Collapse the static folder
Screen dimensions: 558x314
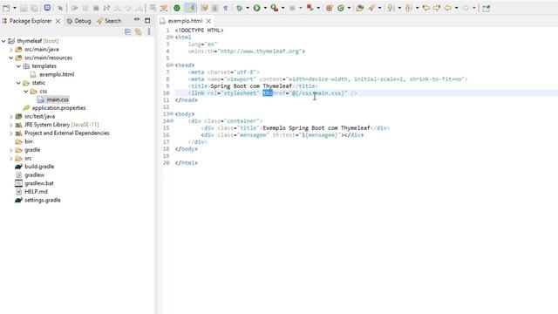(x=18, y=83)
